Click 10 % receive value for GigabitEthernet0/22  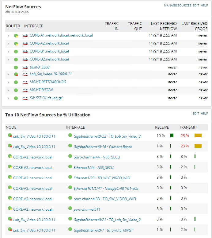click(x=161, y=135)
